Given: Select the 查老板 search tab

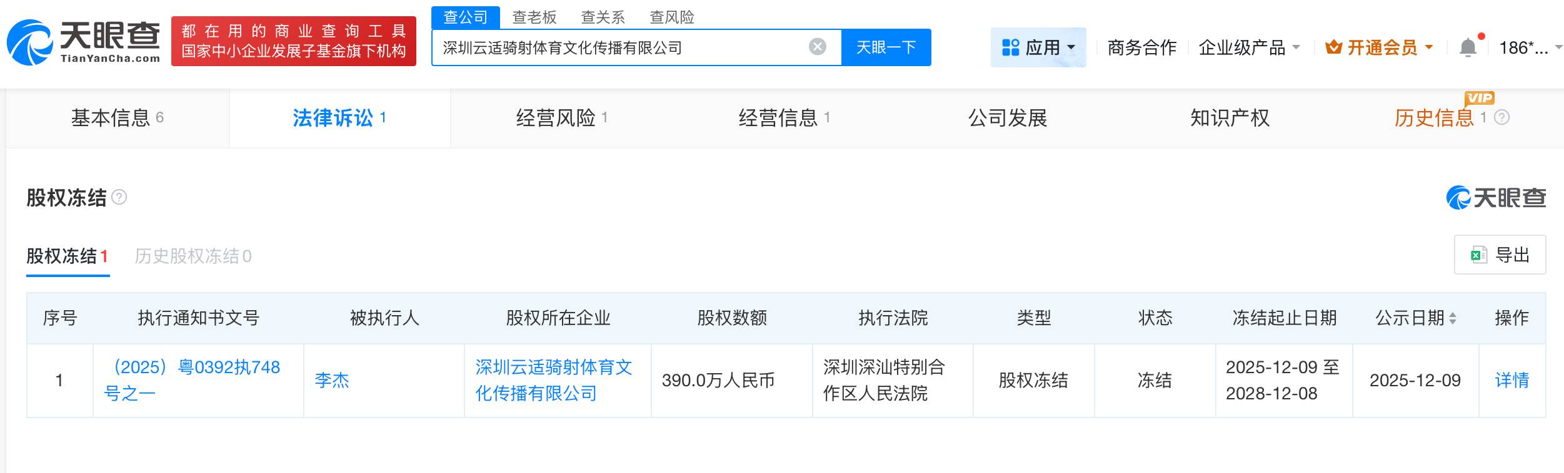Looking at the screenshot, I should point(534,17).
